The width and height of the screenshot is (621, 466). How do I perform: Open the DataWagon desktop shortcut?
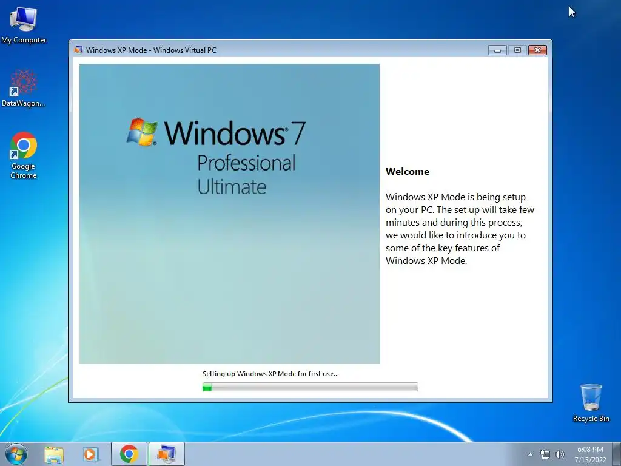tap(24, 88)
